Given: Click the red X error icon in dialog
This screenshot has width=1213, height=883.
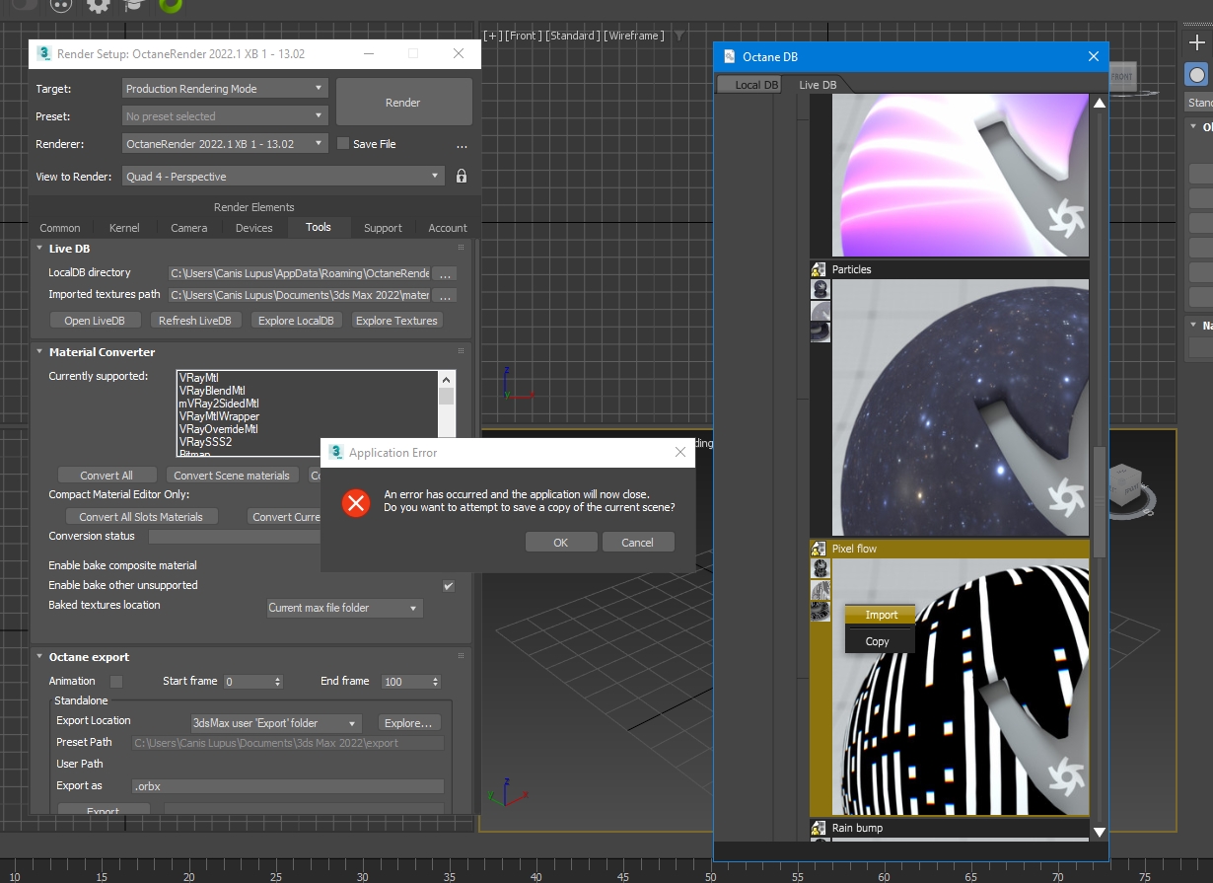Looking at the screenshot, I should coord(356,503).
